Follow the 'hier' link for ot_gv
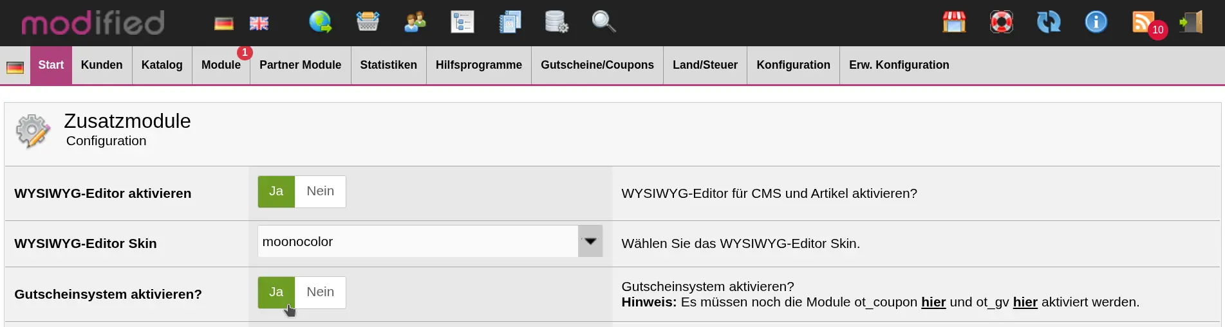 (x=1025, y=302)
